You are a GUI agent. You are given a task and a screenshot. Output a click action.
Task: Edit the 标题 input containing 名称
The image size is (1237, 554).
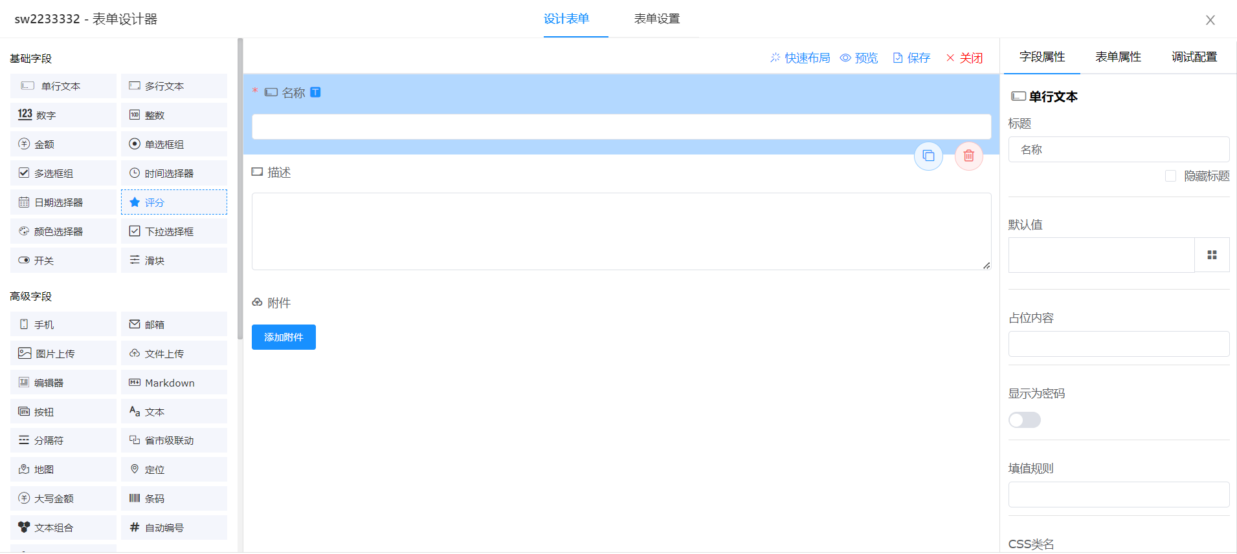pos(1119,149)
